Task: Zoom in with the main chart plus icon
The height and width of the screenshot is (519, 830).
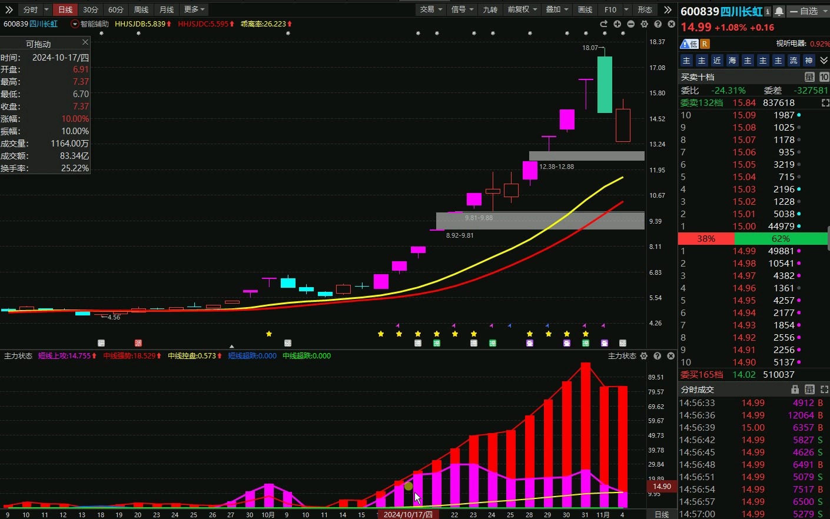Action: 617,24
